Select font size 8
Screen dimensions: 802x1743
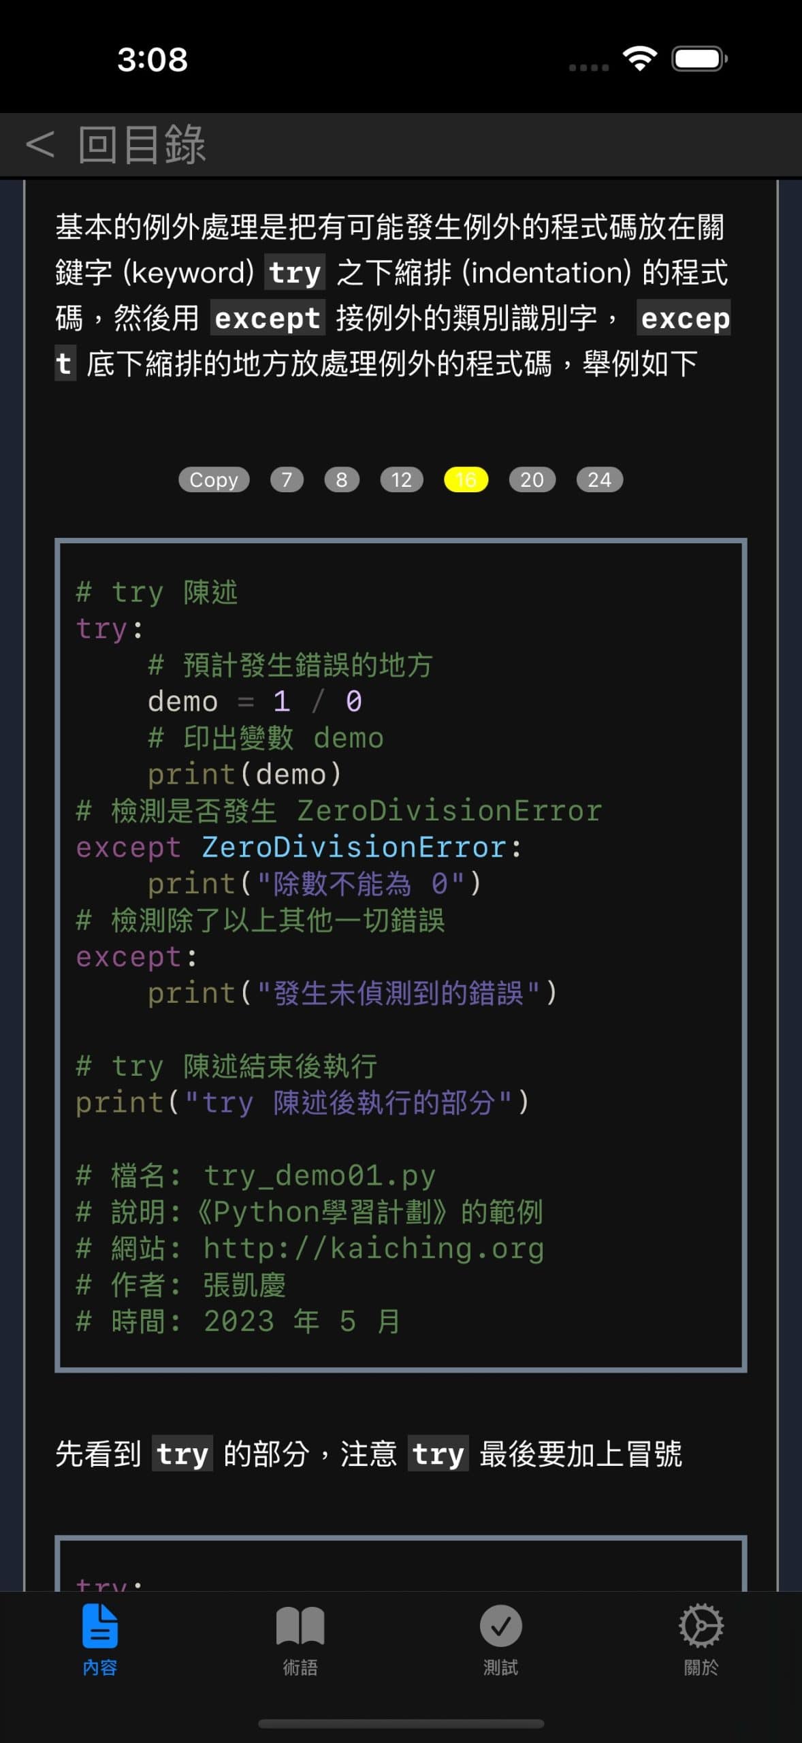click(x=342, y=479)
